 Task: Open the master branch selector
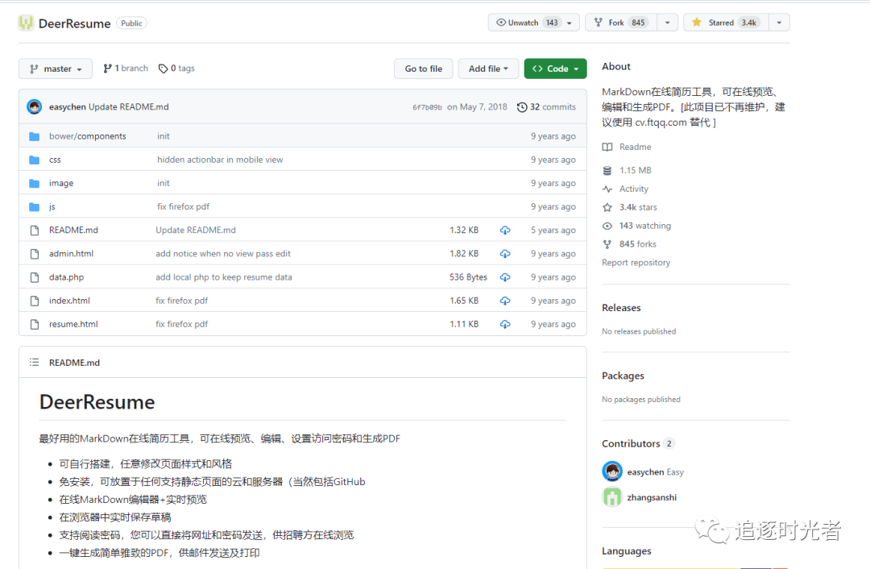click(56, 69)
